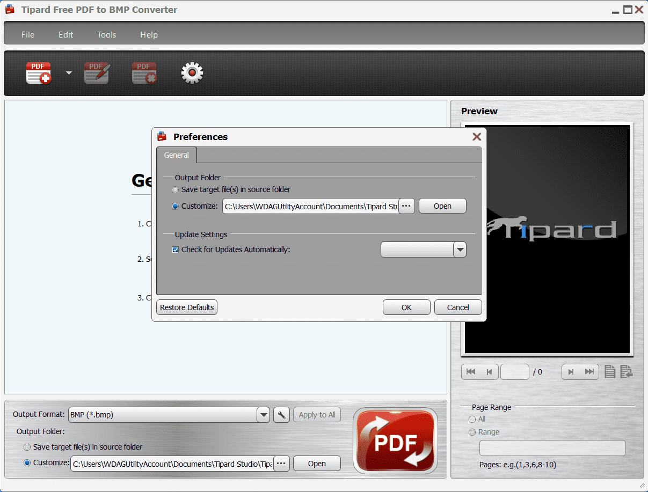Open Preferences via the gear toolbar icon
648x492 pixels.
(192, 73)
